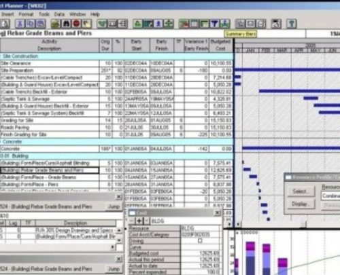Click the PERT network view icon
The height and width of the screenshot is (275, 340).
tap(122, 24)
